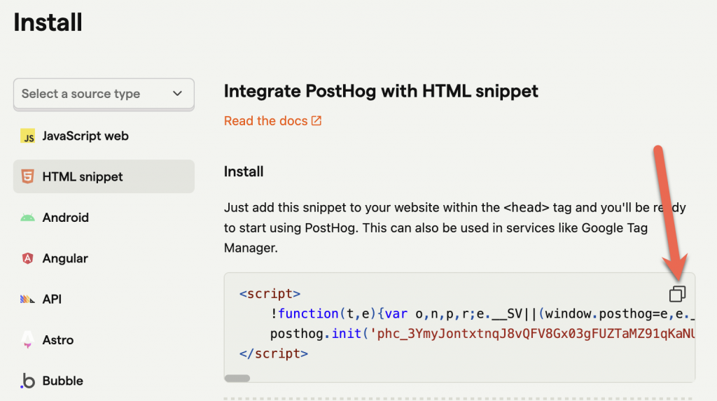Click the API striped logo icon
717x401 pixels.
(27, 299)
